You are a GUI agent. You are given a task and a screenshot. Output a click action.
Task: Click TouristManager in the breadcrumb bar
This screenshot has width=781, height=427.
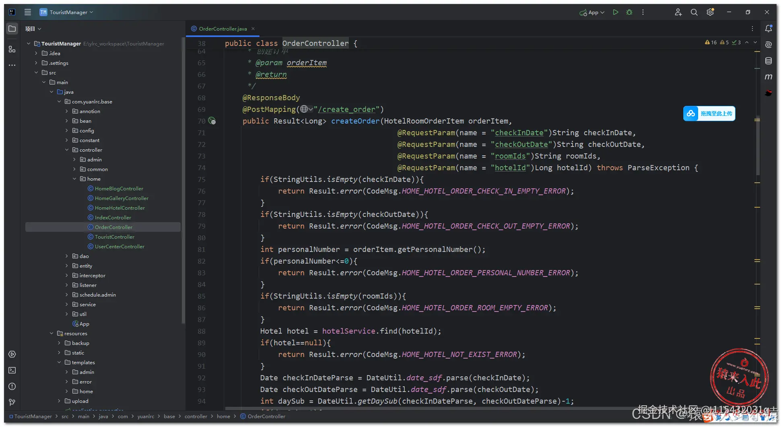33,417
